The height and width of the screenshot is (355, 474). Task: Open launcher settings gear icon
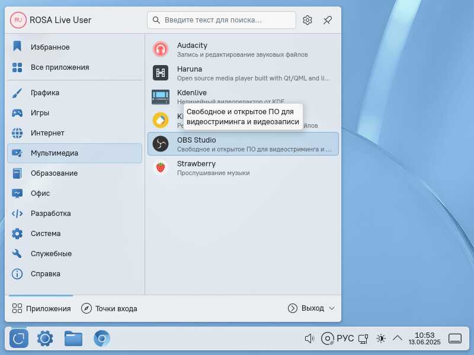[308, 20]
